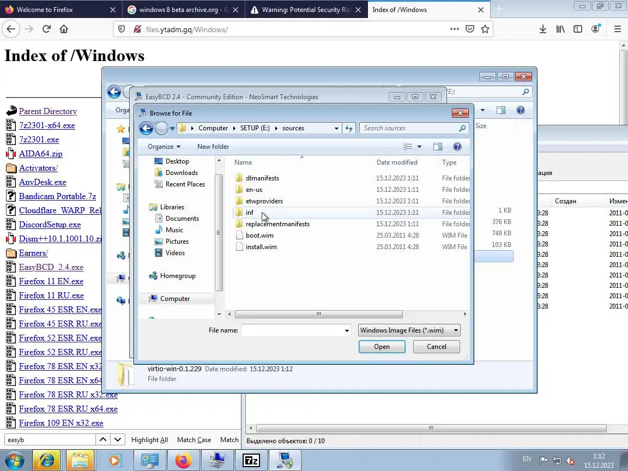The image size is (628, 471).
Task: Select Computer in navigation pane
Action: point(174,299)
